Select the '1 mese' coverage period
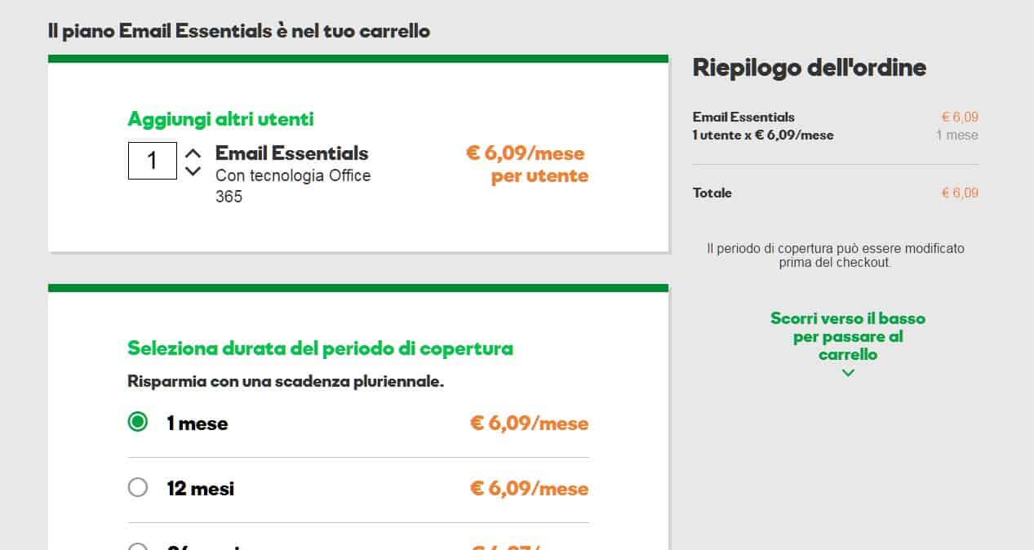This screenshot has width=1034, height=550. click(137, 422)
